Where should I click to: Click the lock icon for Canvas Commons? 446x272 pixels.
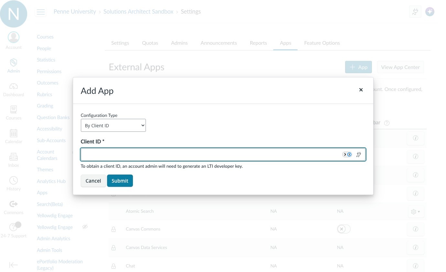coord(114,229)
